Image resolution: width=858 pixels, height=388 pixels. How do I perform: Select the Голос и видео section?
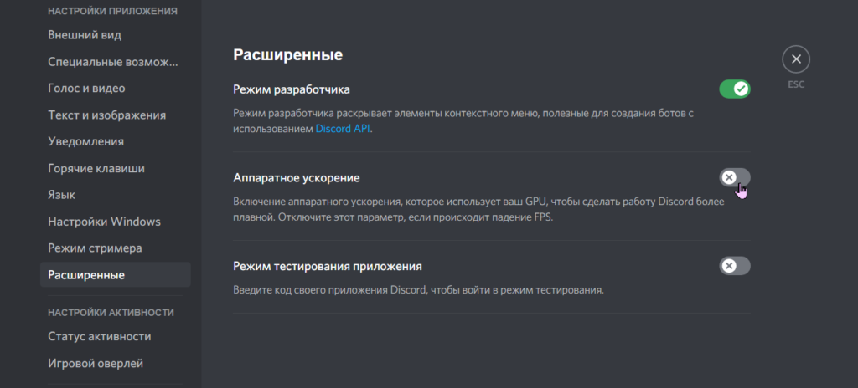click(x=86, y=89)
